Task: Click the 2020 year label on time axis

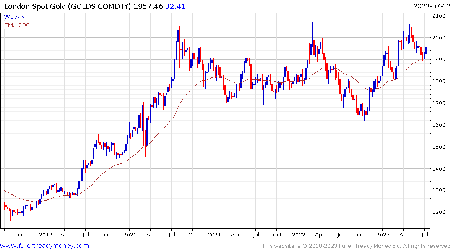Action: [130, 235]
